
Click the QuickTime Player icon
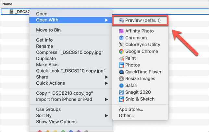[x=121, y=72]
